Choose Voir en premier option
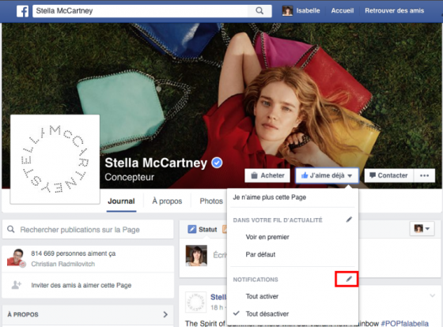Viewport: 443px width, 327px height. tap(267, 237)
